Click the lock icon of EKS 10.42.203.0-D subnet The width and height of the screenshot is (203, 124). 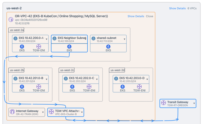[116, 79]
